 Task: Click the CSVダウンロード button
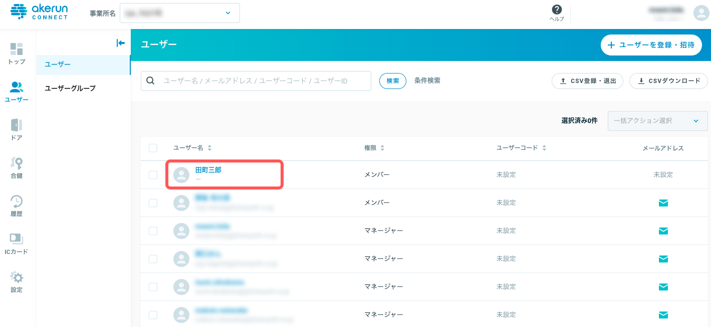click(x=668, y=81)
